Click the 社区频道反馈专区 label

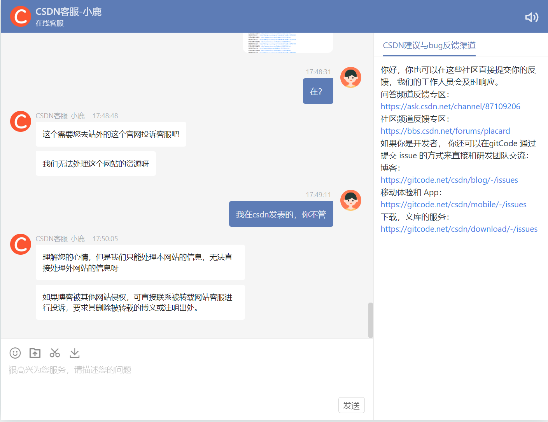click(415, 119)
